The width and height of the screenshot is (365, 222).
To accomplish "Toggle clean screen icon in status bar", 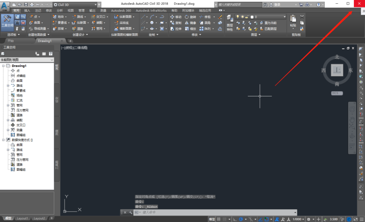I will tap(356, 219).
